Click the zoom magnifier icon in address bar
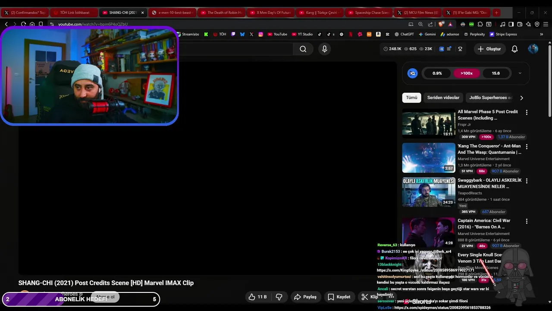This screenshot has height=311, width=552. coord(421,24)
